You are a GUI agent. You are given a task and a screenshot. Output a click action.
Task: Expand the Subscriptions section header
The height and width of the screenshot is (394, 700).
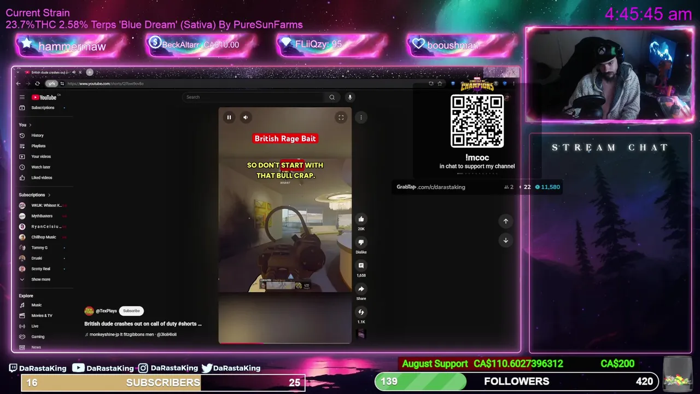(35, 195)
